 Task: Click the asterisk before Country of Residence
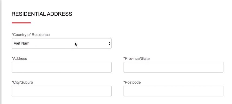[12, 34]
